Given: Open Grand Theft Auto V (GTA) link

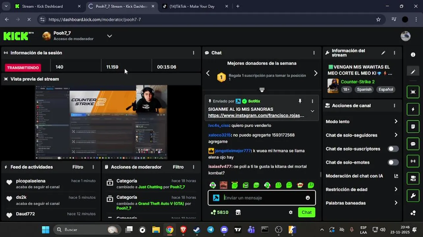Looking at the screenshot, I should [x=161, y=203].
